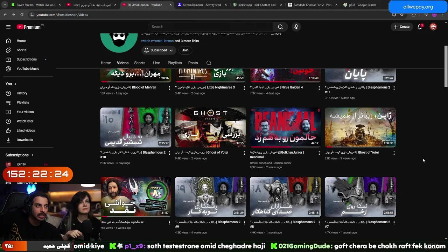Play the Ghost of Yotei 37:15 review thumbnail
Image resolution: width=448 pixels, height=252 pixels.
click(210, 127)
